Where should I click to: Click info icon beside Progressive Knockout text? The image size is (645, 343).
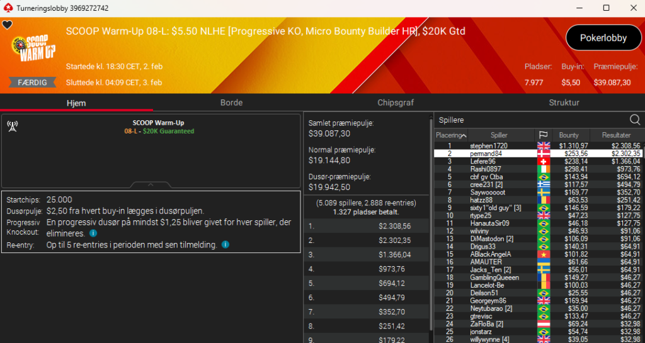pyautogui.click(x=93, y=233)
